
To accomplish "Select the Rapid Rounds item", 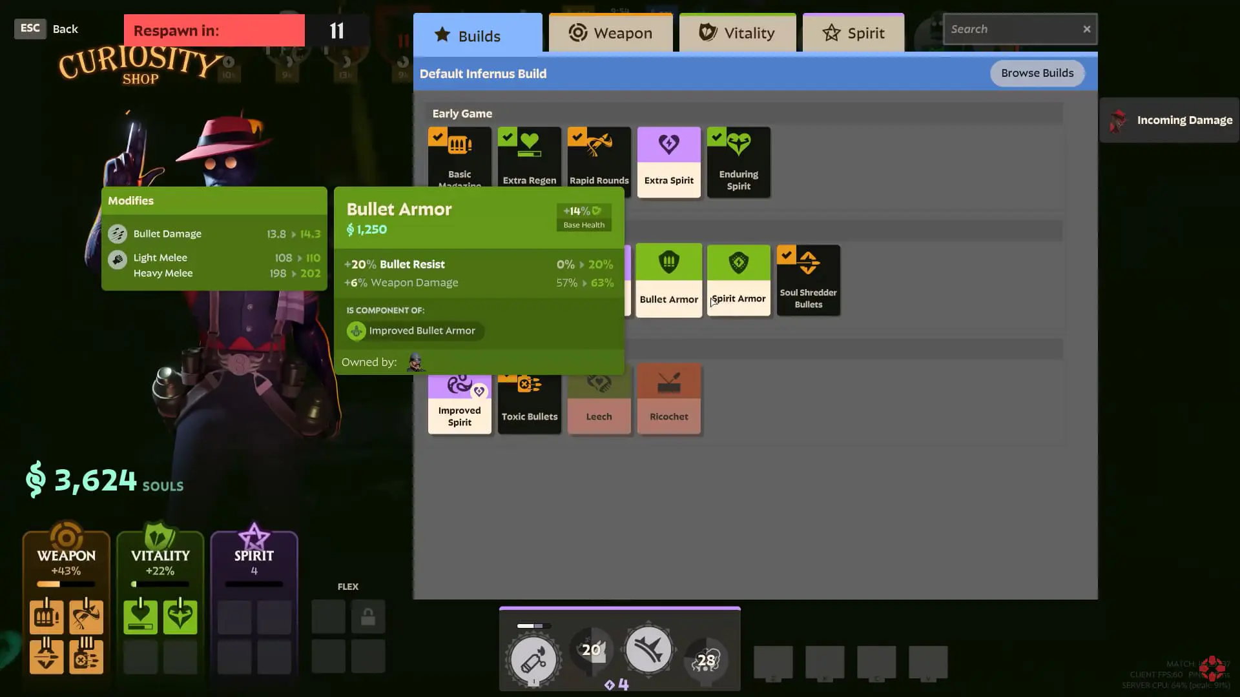I will (x=599, y=157).
